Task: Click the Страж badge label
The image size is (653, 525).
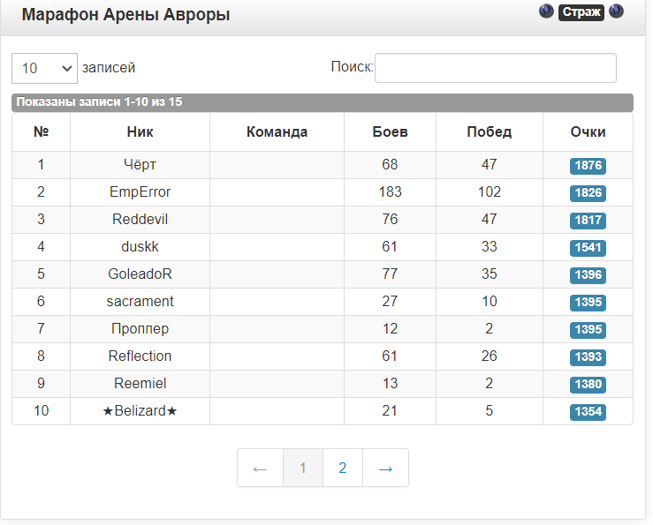Action: coord(581,12)
